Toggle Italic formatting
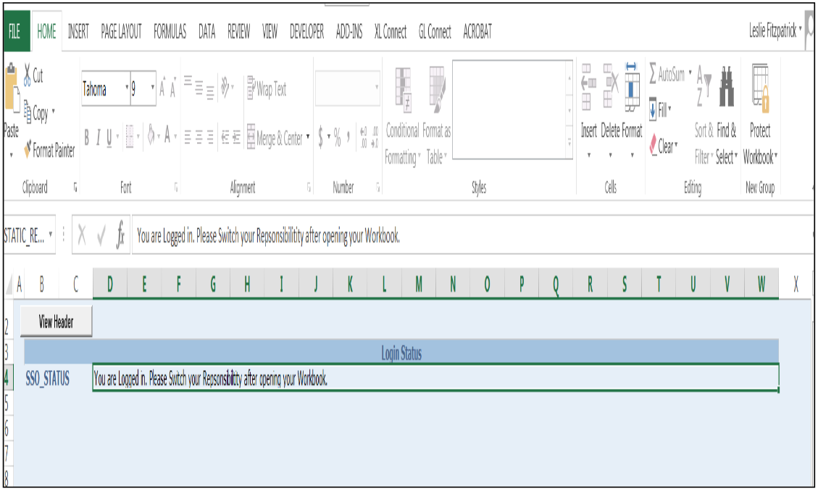This screenshot has width=818, height=491. pos(98,135)
